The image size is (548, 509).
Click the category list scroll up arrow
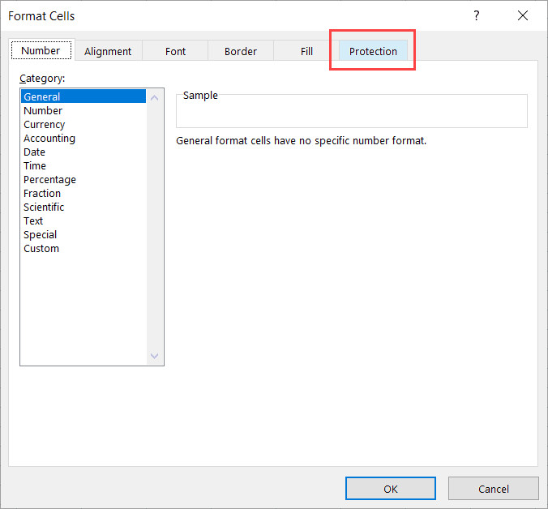[155, 98]
